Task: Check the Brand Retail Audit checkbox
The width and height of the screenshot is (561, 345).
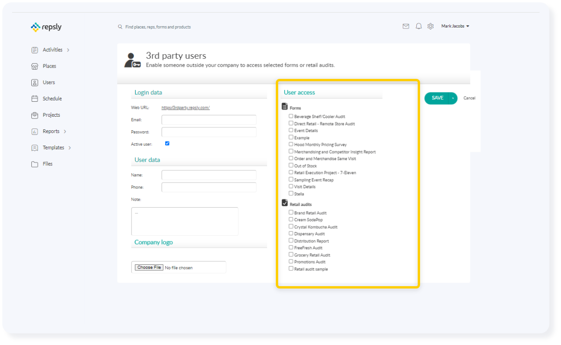Action: click(291, 212)
